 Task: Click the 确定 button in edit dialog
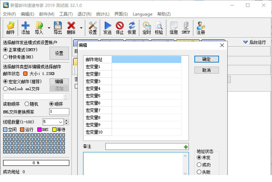207,59
